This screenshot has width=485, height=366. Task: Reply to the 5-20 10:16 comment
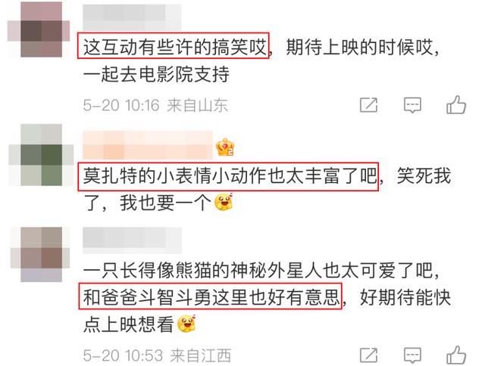412,105
